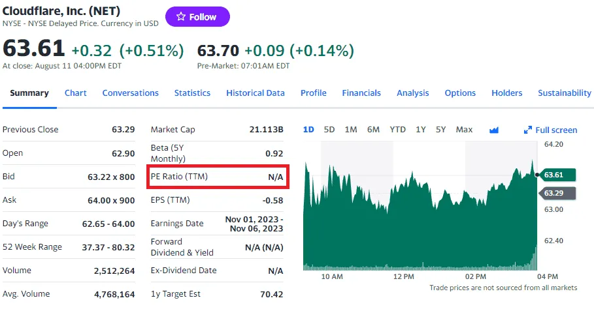Select the 5D chart range
Image resolution: width=594 pixels, height=311 pixels.
pyautogui.click(x=329, y=130)
